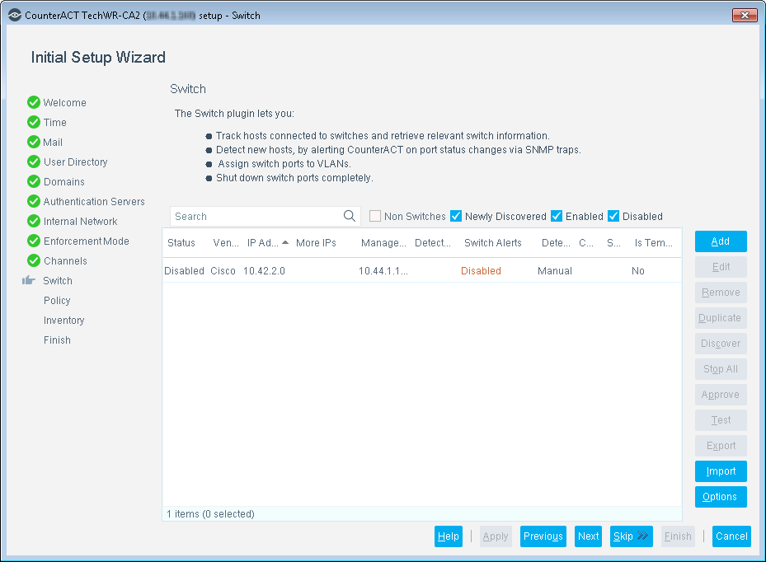Select the Channels wizard step
The width and height of the screenshot is (766, 562).
click(x=65, y=260)
